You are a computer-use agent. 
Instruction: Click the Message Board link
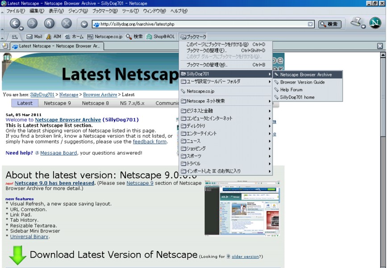pos(58,153)
